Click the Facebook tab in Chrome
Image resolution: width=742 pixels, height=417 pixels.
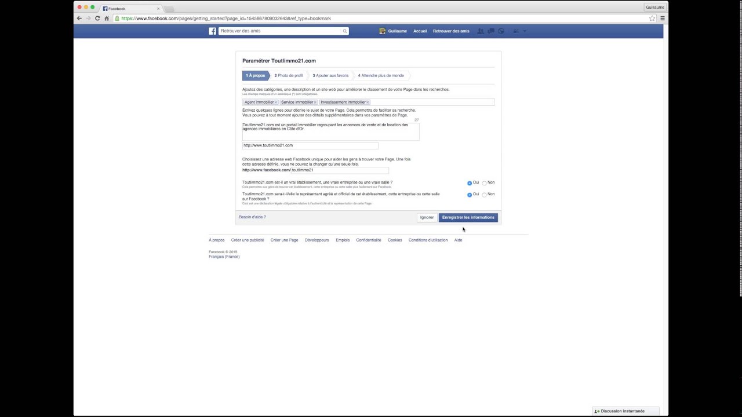[x=130, y=9]
